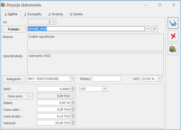The height and width of the screenshot is (130, 181).
Task: Open the VAT rate dropdown
Action: pos(160,79)
